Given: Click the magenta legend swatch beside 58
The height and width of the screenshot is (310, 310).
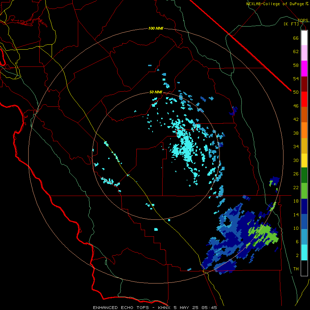Looking at the screenshot, I should click(304, 69).
